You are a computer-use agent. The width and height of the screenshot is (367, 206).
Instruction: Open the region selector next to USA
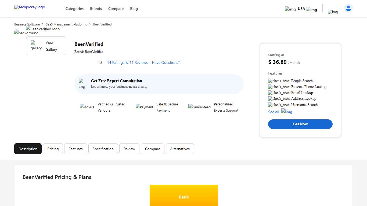coord(311,10)
